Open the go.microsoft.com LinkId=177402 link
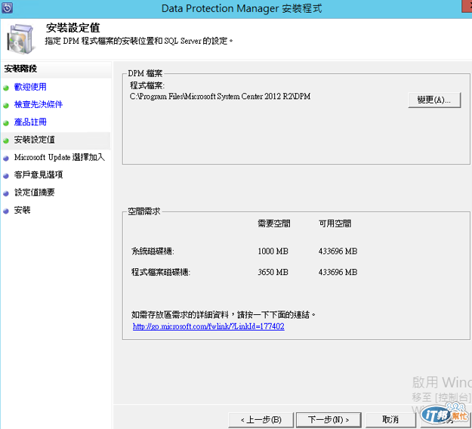Viewport: 472px width, 429px height. point(208,326)
